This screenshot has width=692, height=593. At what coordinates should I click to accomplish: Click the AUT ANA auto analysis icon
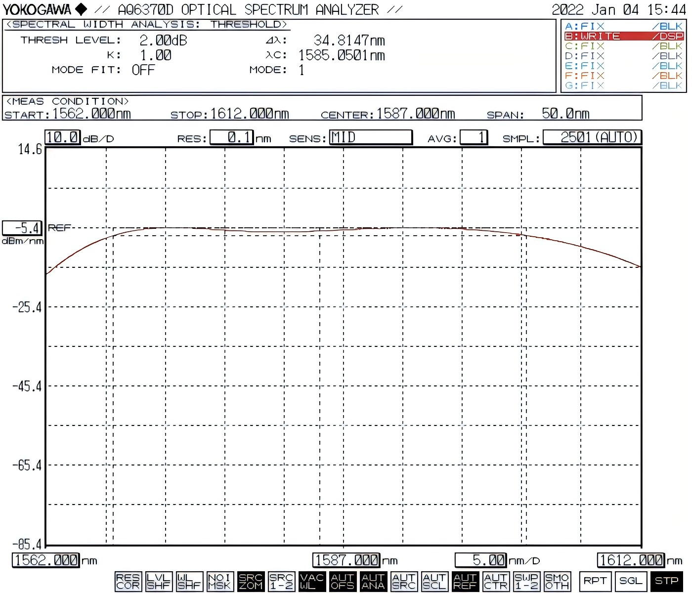pos(373,581)
